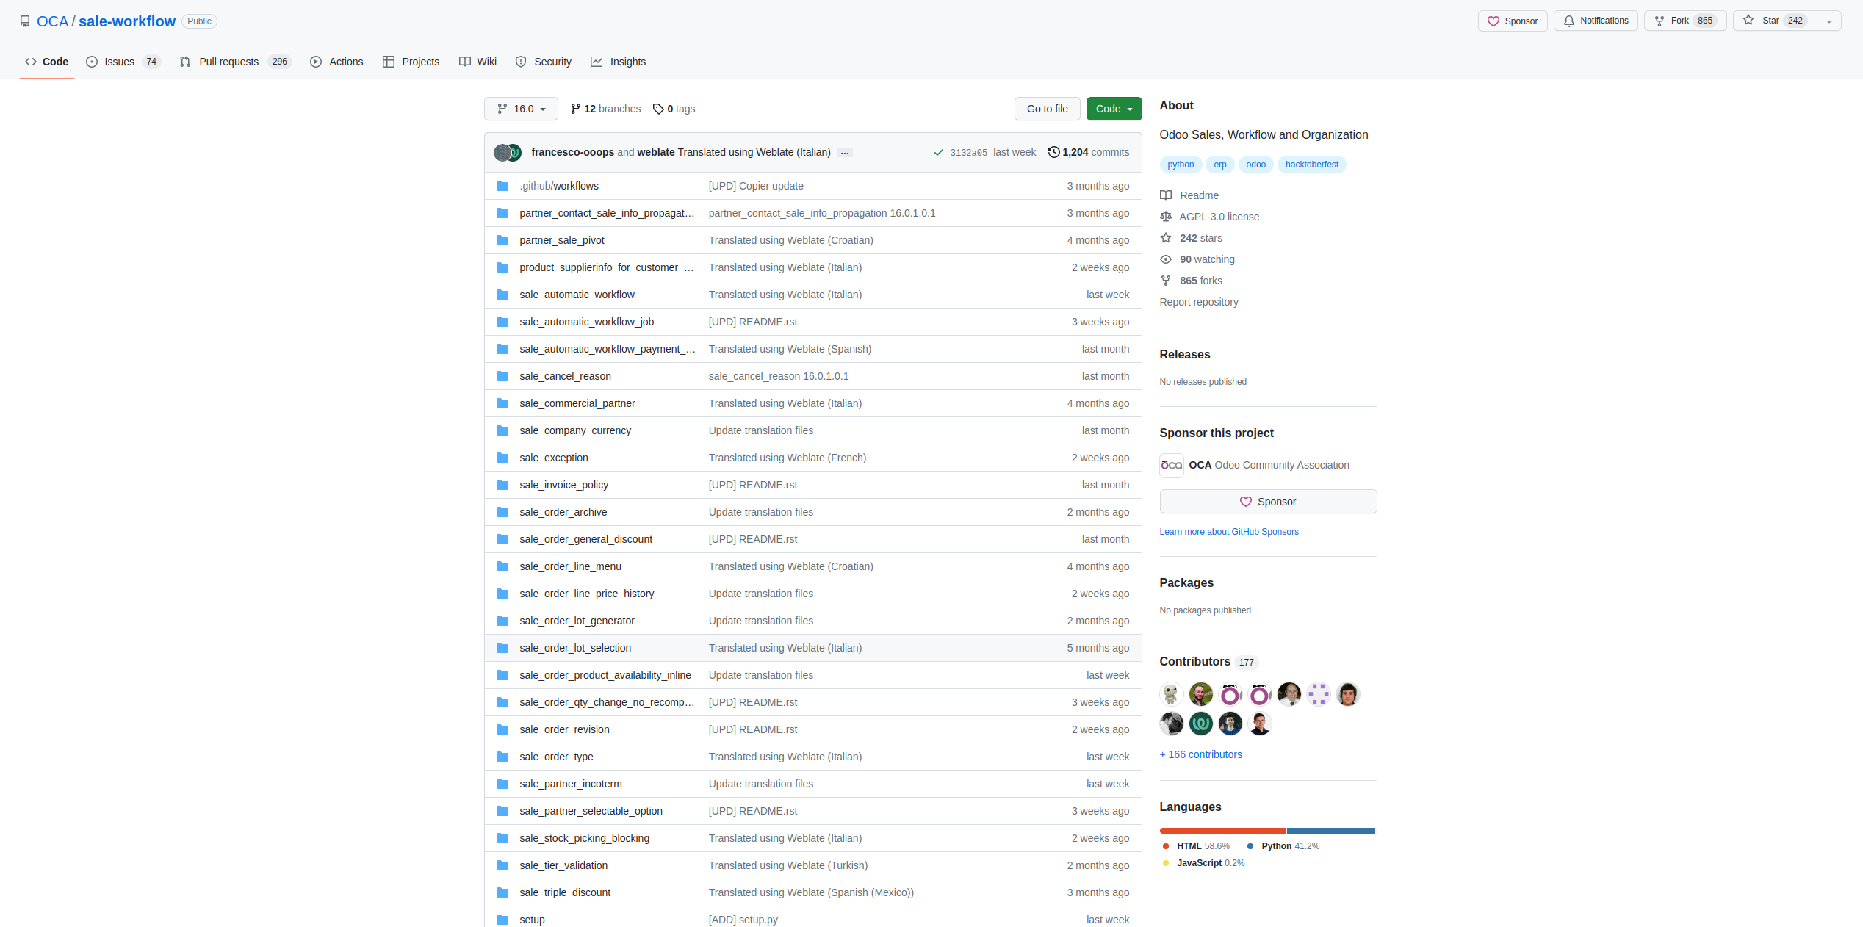Click the scale icon beside AGPL-3.0 license

pos(1166,217)
